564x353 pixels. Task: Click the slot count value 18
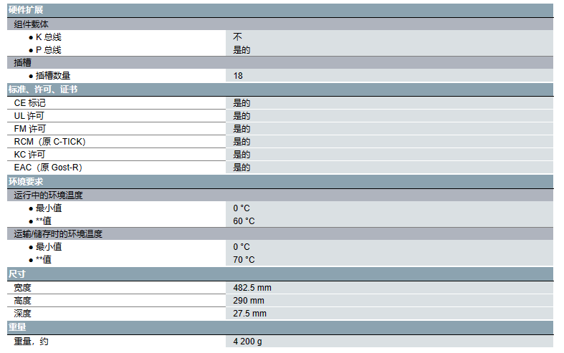[x=238, y=75]
